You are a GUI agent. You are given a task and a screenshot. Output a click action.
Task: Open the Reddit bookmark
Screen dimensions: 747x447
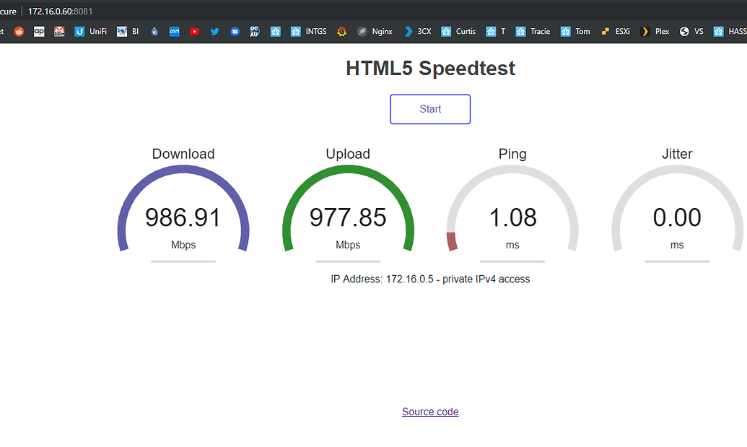pos(19,31)
